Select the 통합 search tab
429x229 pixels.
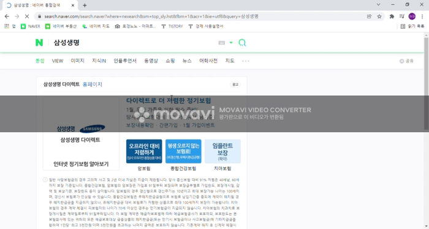40,61
